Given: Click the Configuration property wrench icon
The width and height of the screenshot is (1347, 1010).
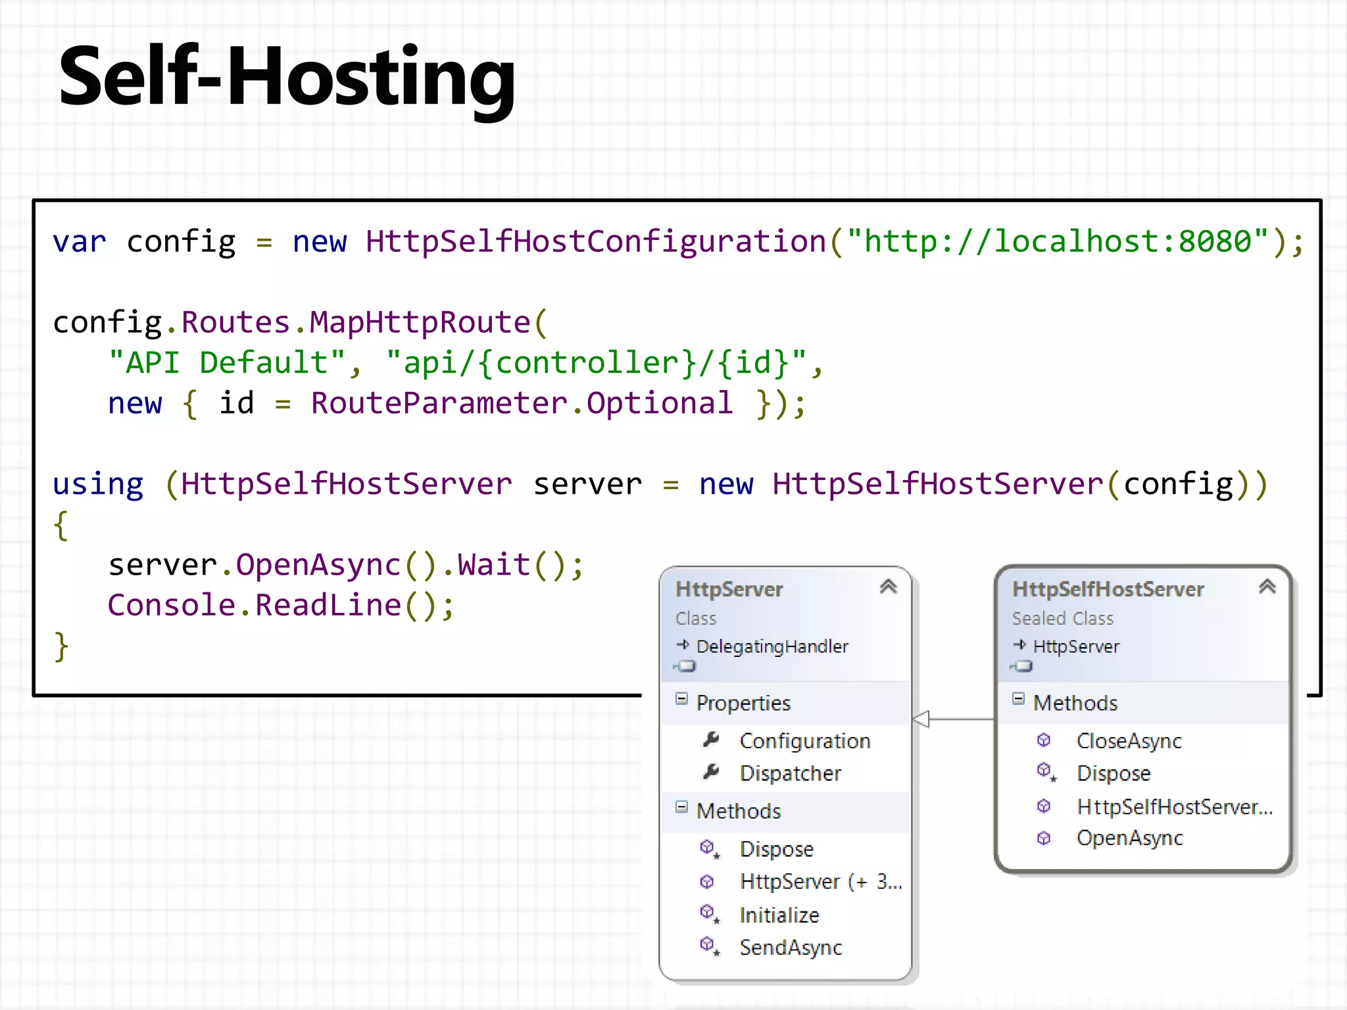Looking at the screenshot, I should [711, 740].
